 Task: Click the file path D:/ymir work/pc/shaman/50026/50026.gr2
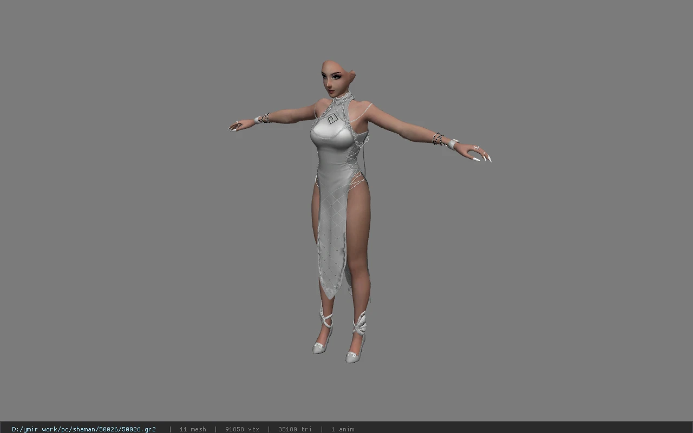coord(84,429)
